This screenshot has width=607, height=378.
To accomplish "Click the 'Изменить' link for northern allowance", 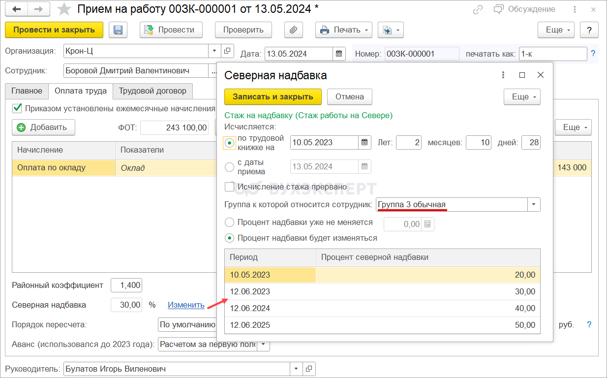I will [186, 305].
